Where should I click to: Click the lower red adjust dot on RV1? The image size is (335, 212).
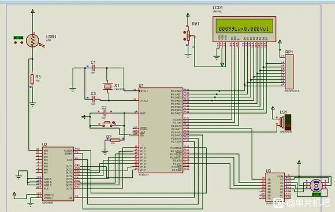tap(184, 39)
